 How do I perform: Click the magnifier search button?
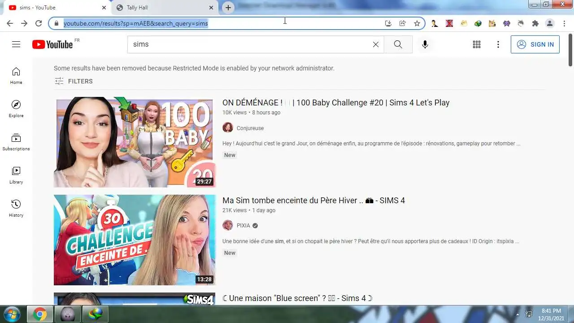(398, 44)
